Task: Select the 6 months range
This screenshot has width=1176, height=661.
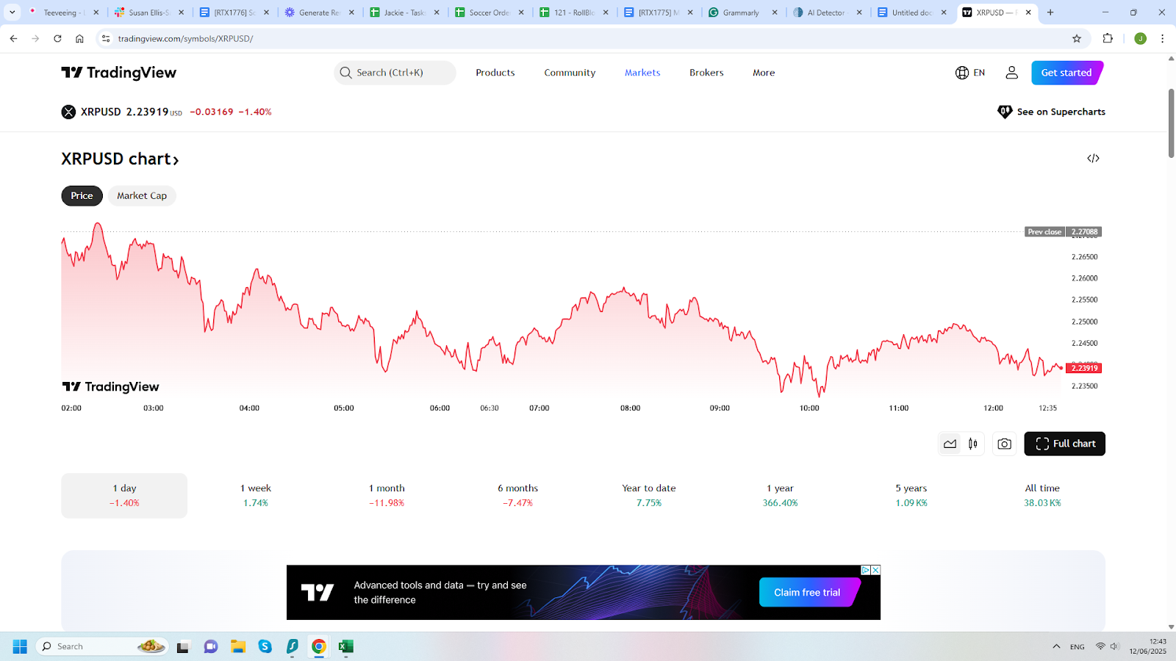Action: (x=517, y=496)
